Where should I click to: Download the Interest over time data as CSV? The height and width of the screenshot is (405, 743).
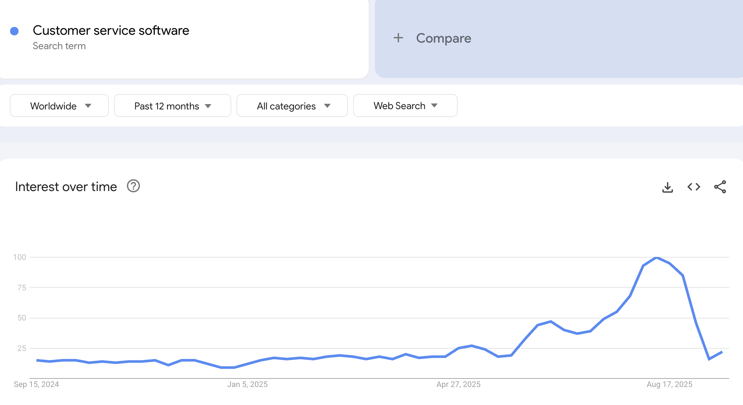point(667,187)
